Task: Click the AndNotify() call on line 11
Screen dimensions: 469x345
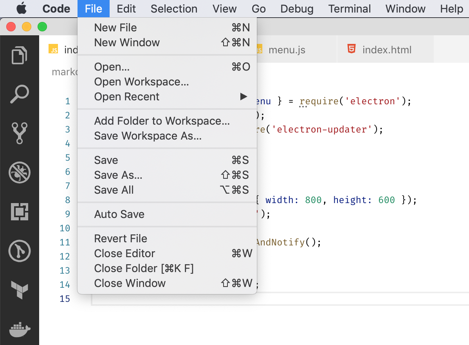Action: [x=289, y=242]
